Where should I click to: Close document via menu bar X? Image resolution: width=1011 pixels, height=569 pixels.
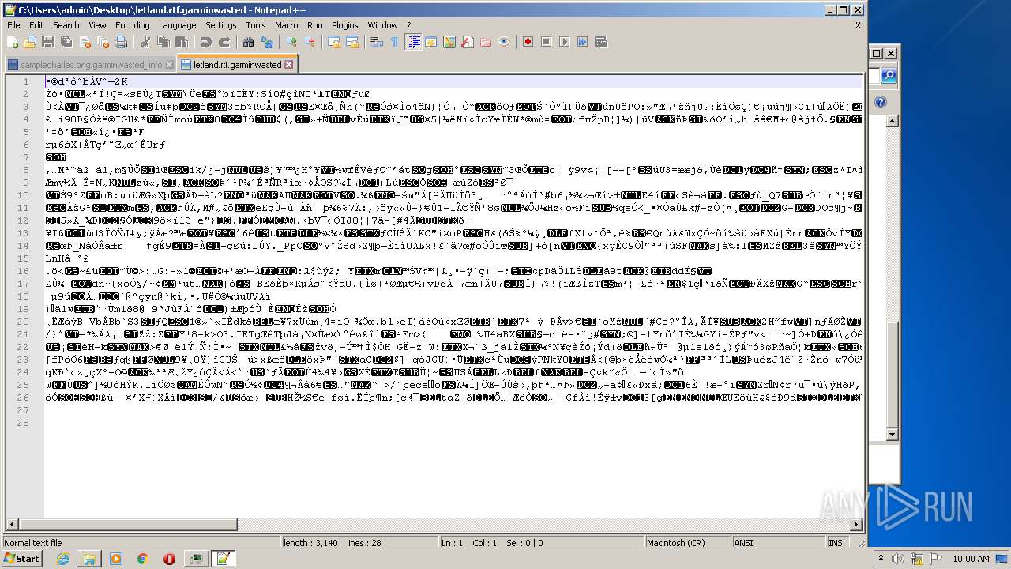point(858,25)
